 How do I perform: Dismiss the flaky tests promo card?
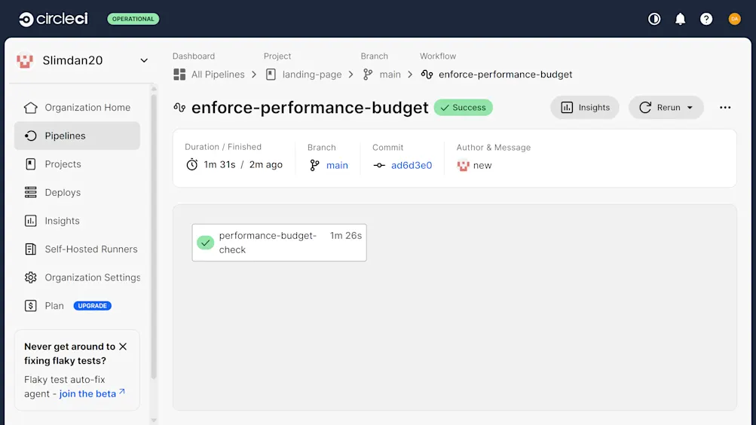[123, 347]
